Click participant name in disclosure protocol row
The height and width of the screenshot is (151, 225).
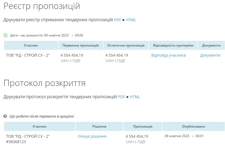click(28, 136)
